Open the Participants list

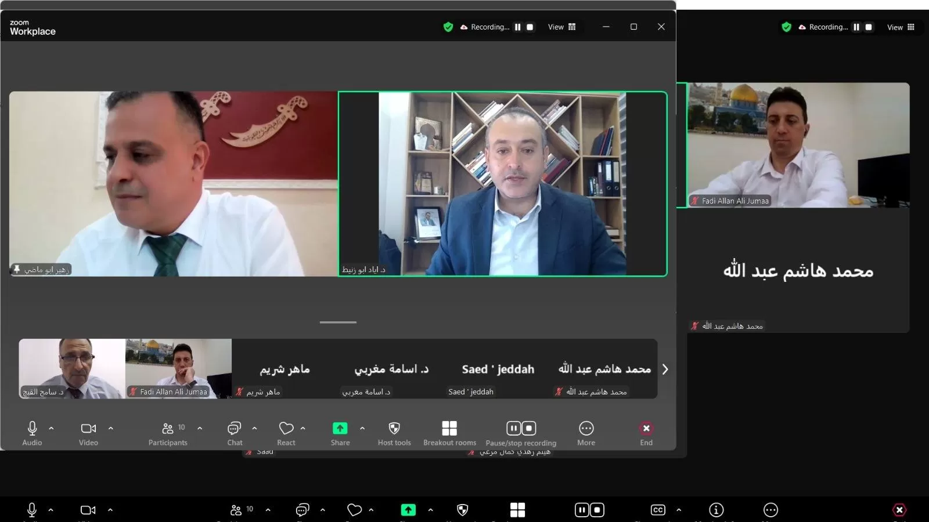pos(168,433)
